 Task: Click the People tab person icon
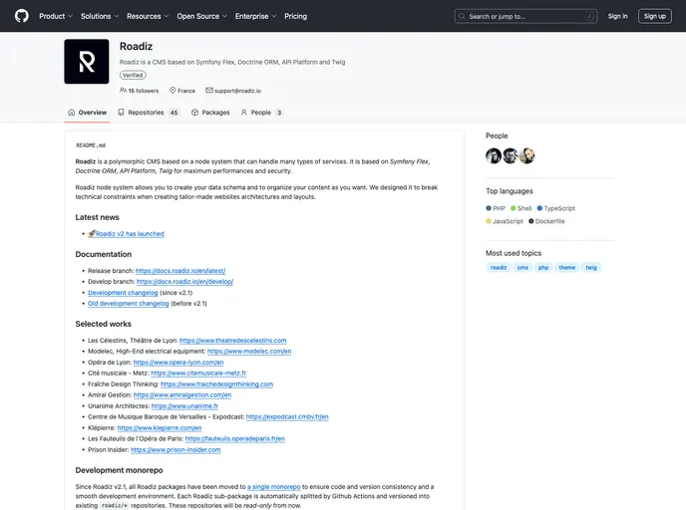click(x=244, y=113)
